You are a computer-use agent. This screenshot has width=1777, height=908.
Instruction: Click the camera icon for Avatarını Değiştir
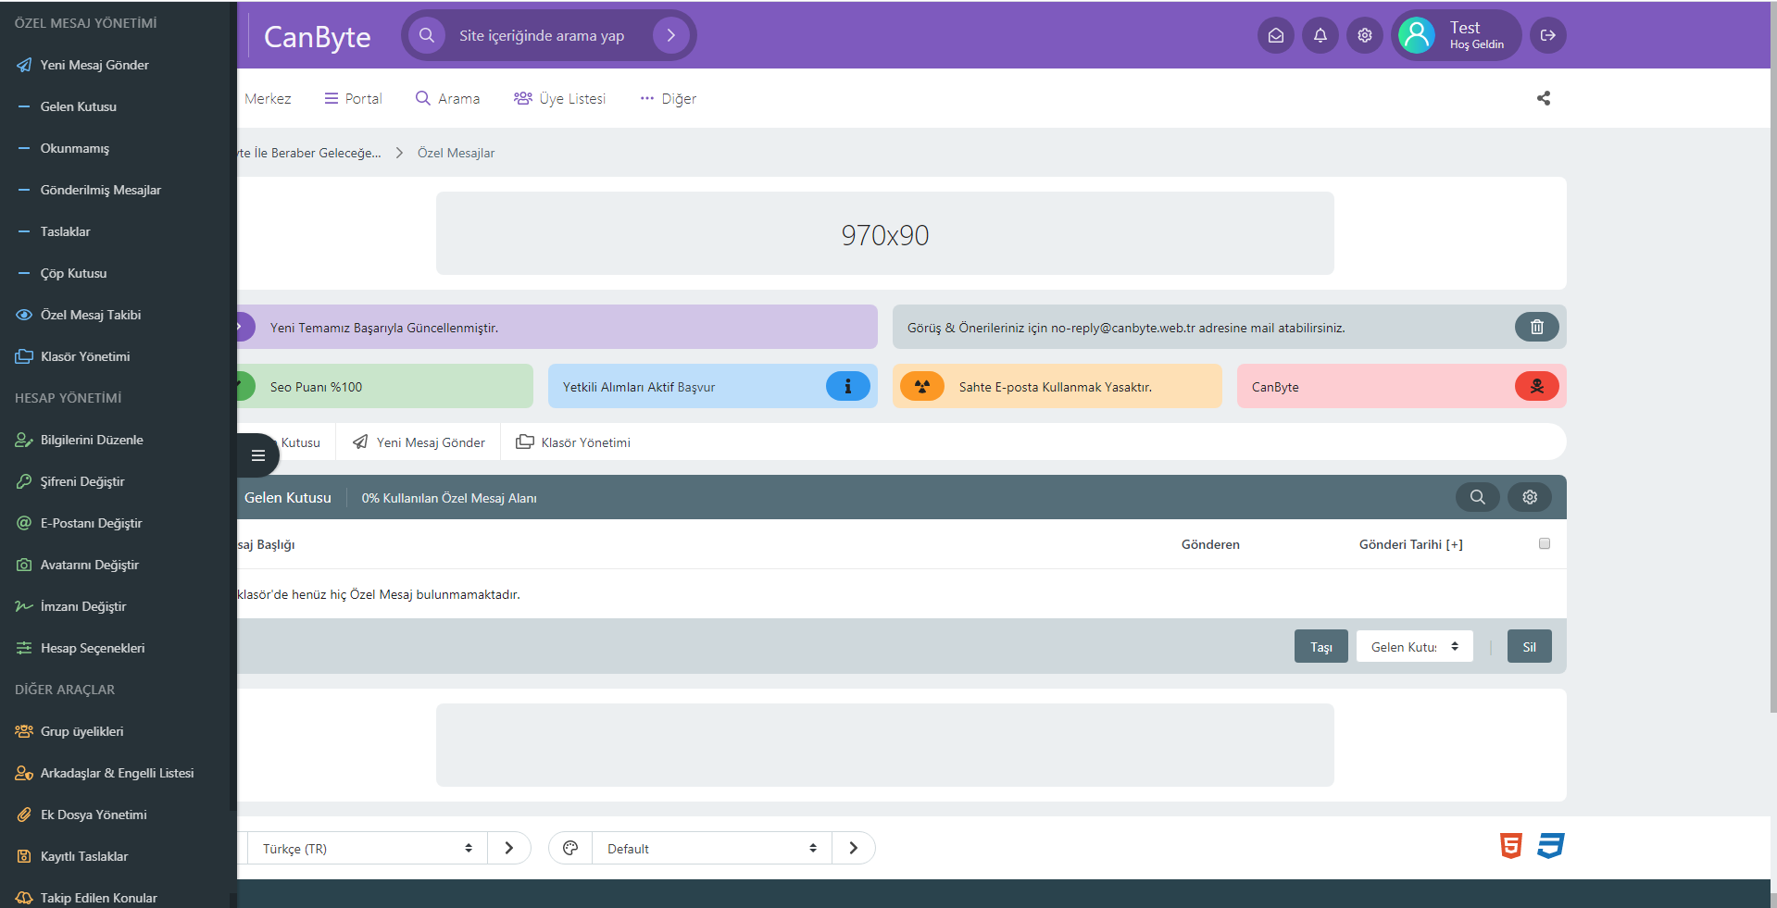[x=24, y=565]
